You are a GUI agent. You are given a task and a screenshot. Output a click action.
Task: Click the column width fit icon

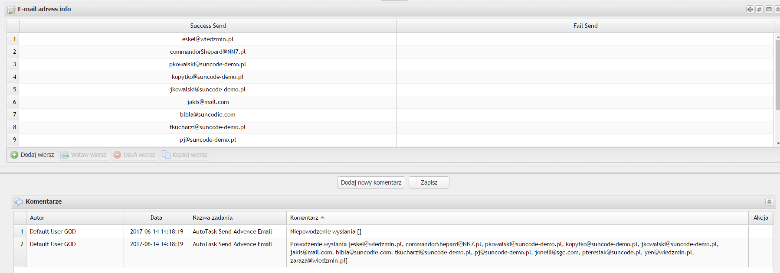[750, 9]
